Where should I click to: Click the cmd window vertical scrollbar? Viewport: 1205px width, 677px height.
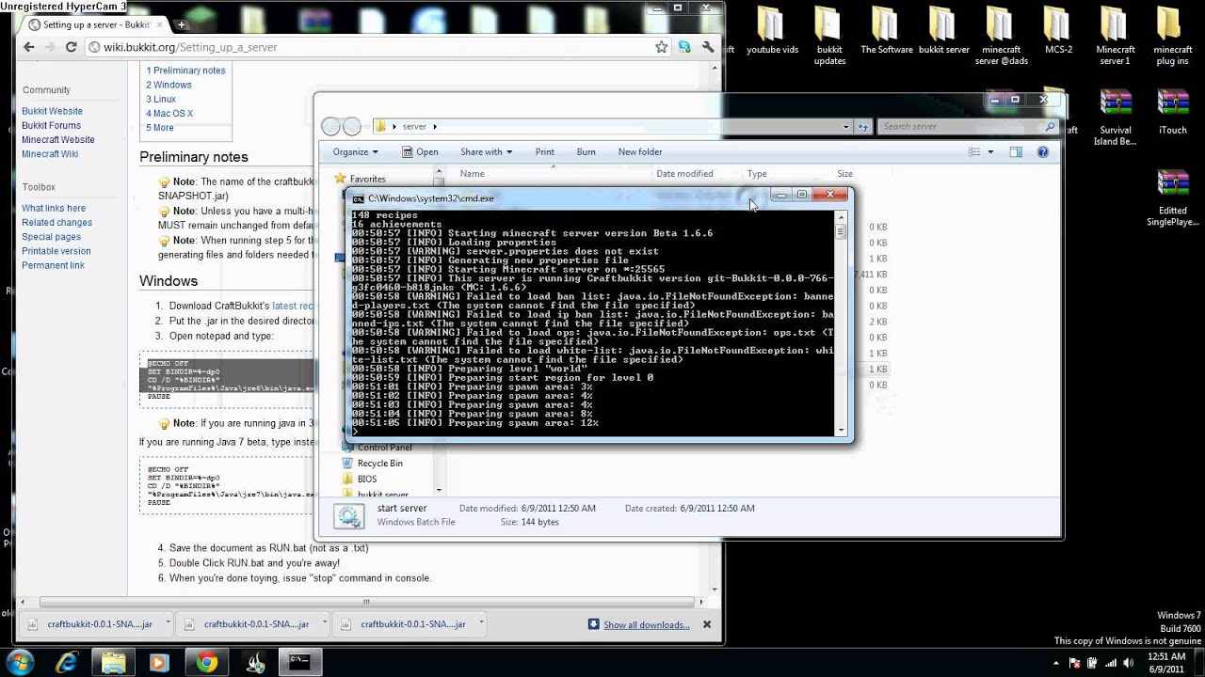click(x=841, y=323)
